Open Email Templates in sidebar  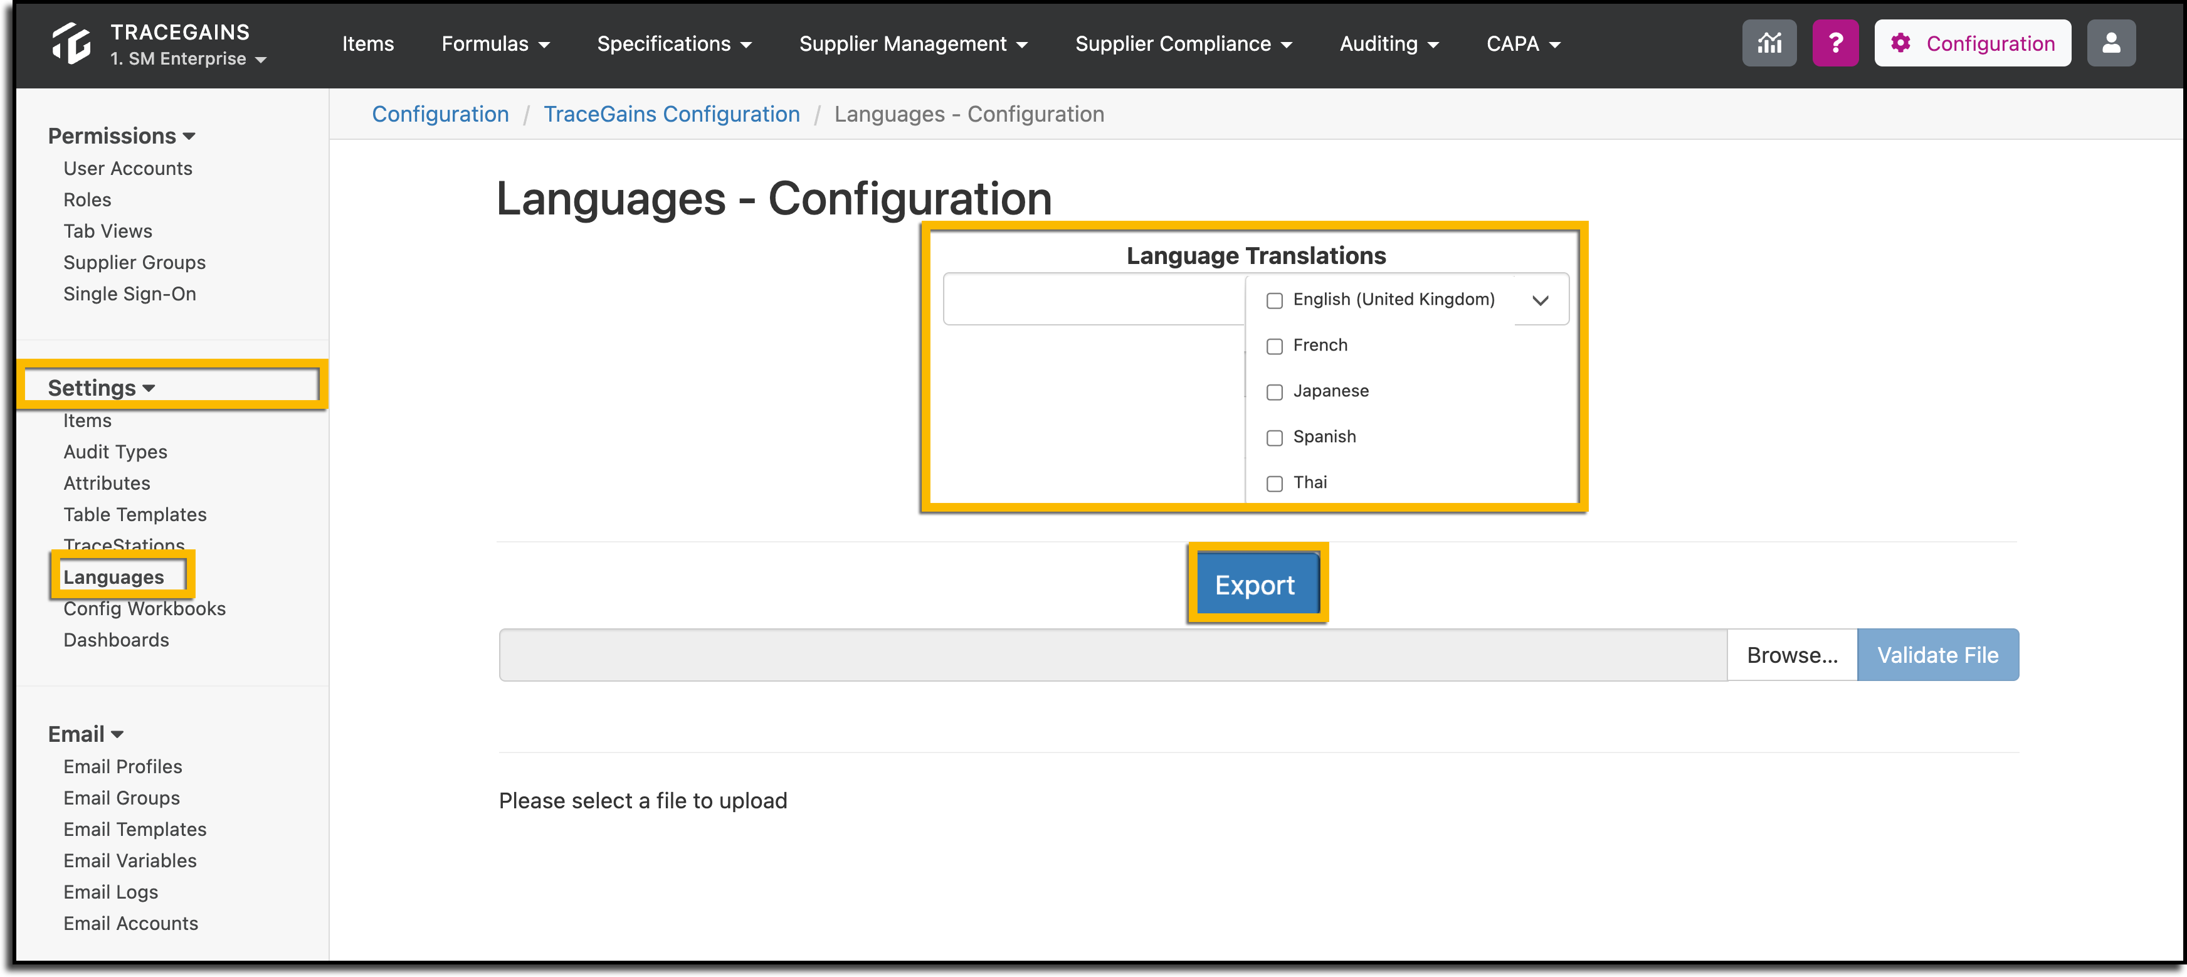(x=134, y=829)
